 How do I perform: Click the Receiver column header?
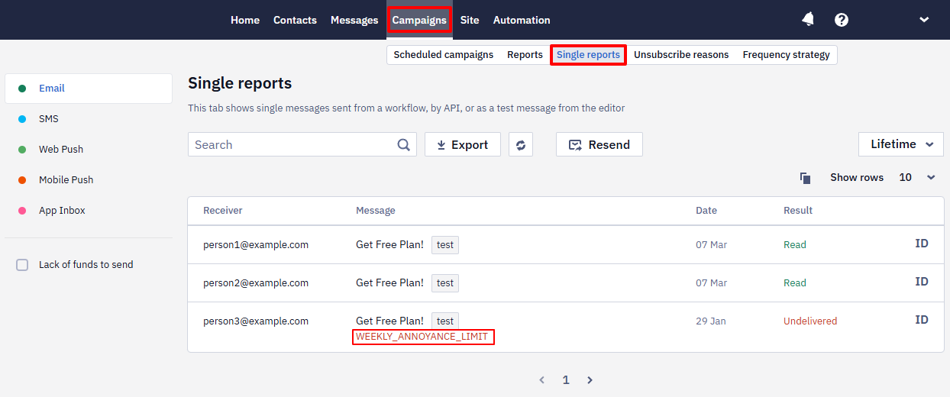[223, 211]
